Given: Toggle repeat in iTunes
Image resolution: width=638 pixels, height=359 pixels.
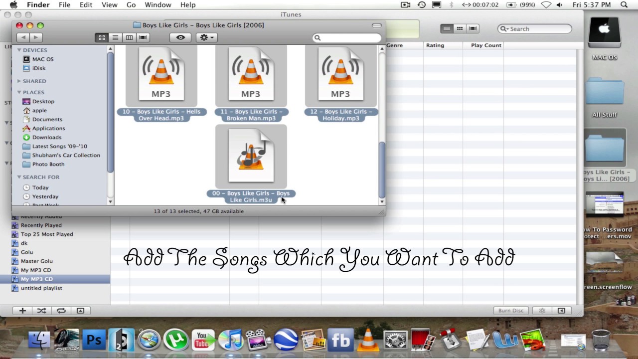Looking at the screenshot, I should pos(61,311).
